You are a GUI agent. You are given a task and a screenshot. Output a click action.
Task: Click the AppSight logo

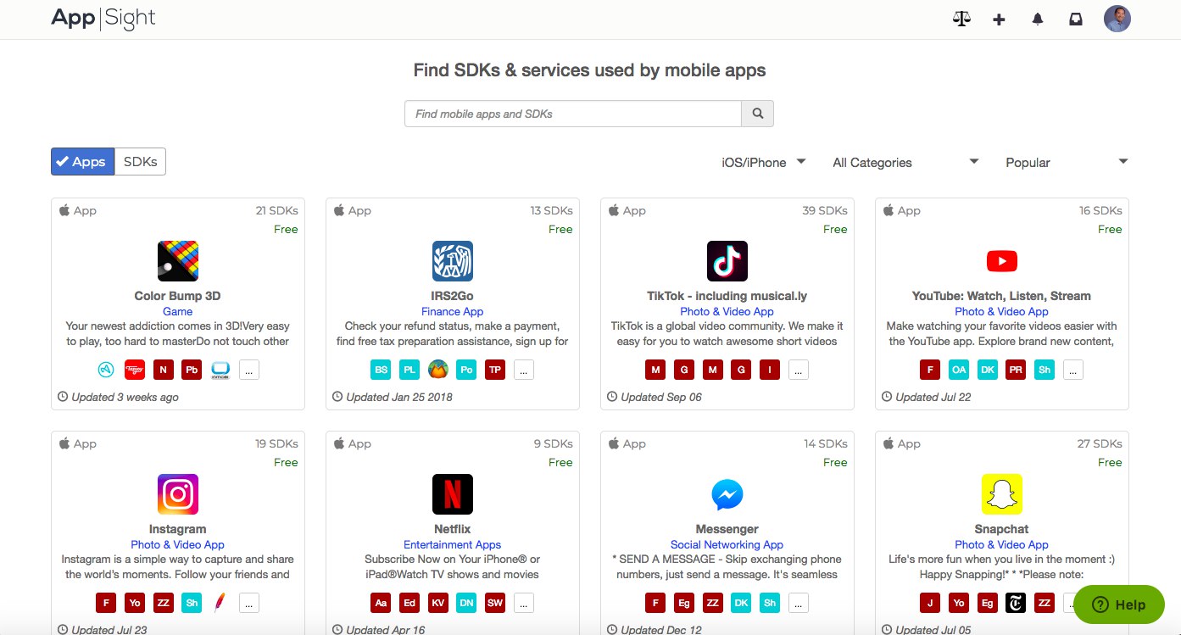click(103, 18)
